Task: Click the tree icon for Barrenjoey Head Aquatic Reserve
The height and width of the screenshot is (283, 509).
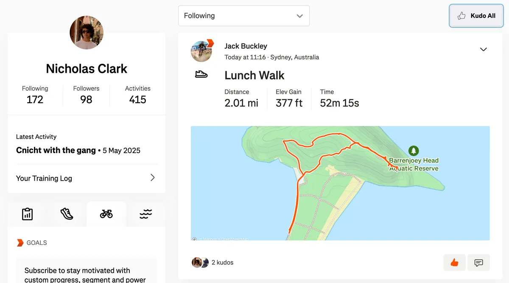Action: click(414, 151)
